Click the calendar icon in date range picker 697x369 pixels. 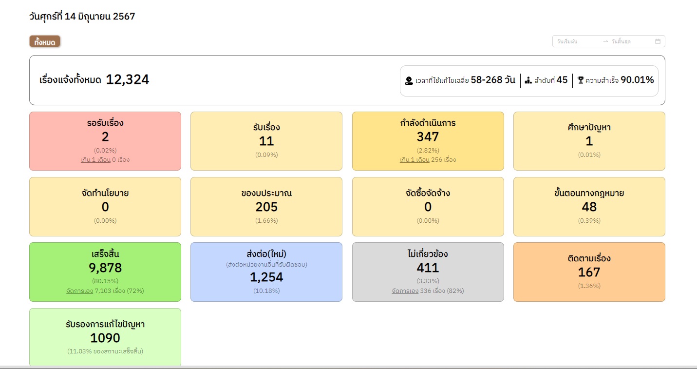point(658,41)
